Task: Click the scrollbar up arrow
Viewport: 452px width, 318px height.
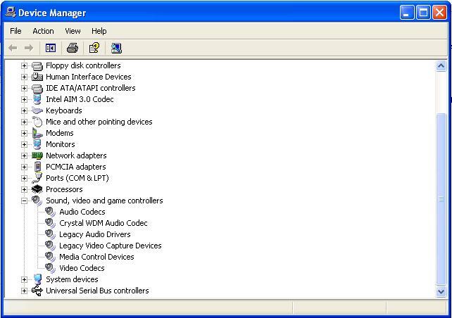Action: [x=441, y=66]
